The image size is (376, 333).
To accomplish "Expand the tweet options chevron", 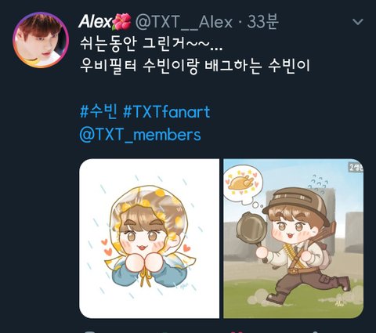I will point(357,22).
